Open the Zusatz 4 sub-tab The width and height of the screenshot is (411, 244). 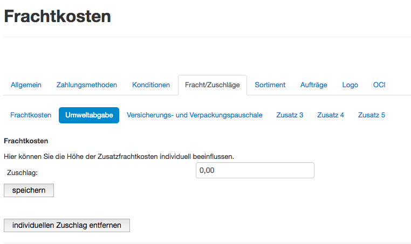(x=331, y=115)
